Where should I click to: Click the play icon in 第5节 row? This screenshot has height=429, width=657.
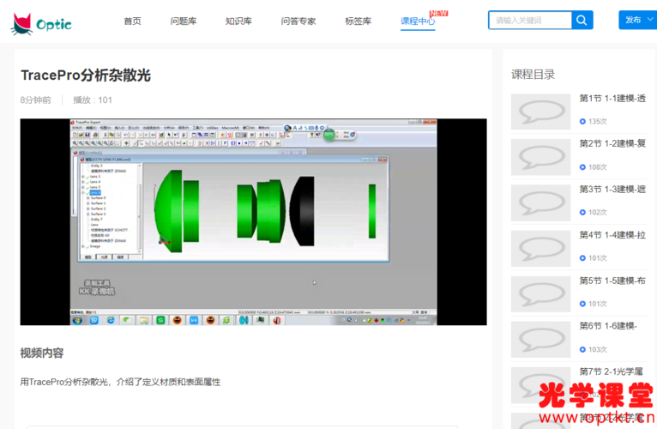tap(582, 304)
